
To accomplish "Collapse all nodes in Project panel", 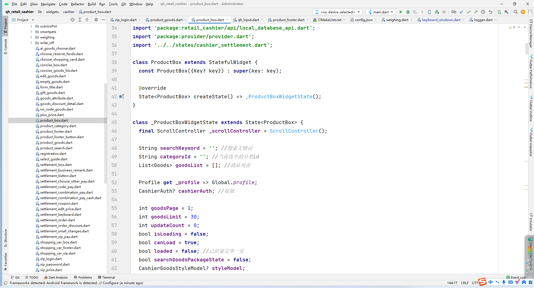I will click(87, 20).
